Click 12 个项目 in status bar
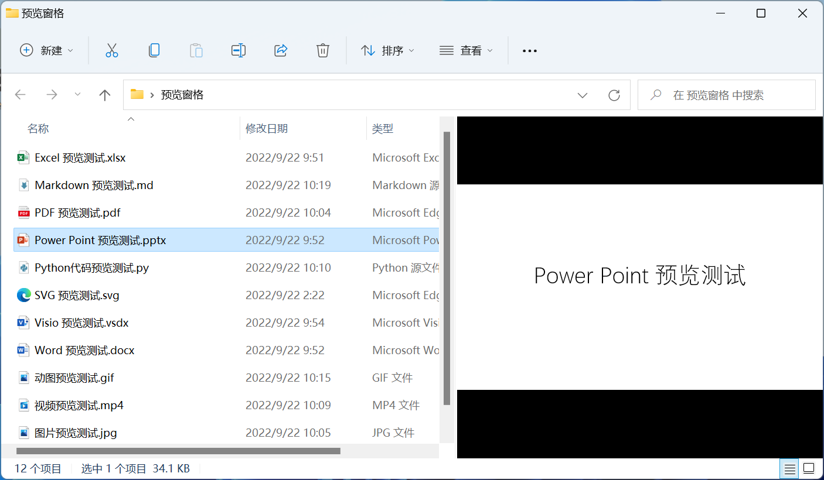Image resolution: width=824 pixels, height=480 pixels. (38, 468)
